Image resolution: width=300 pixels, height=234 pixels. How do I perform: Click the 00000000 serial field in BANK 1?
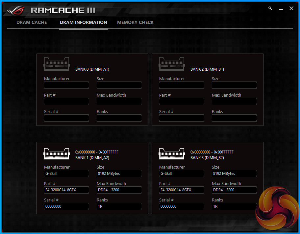(66, 206)
